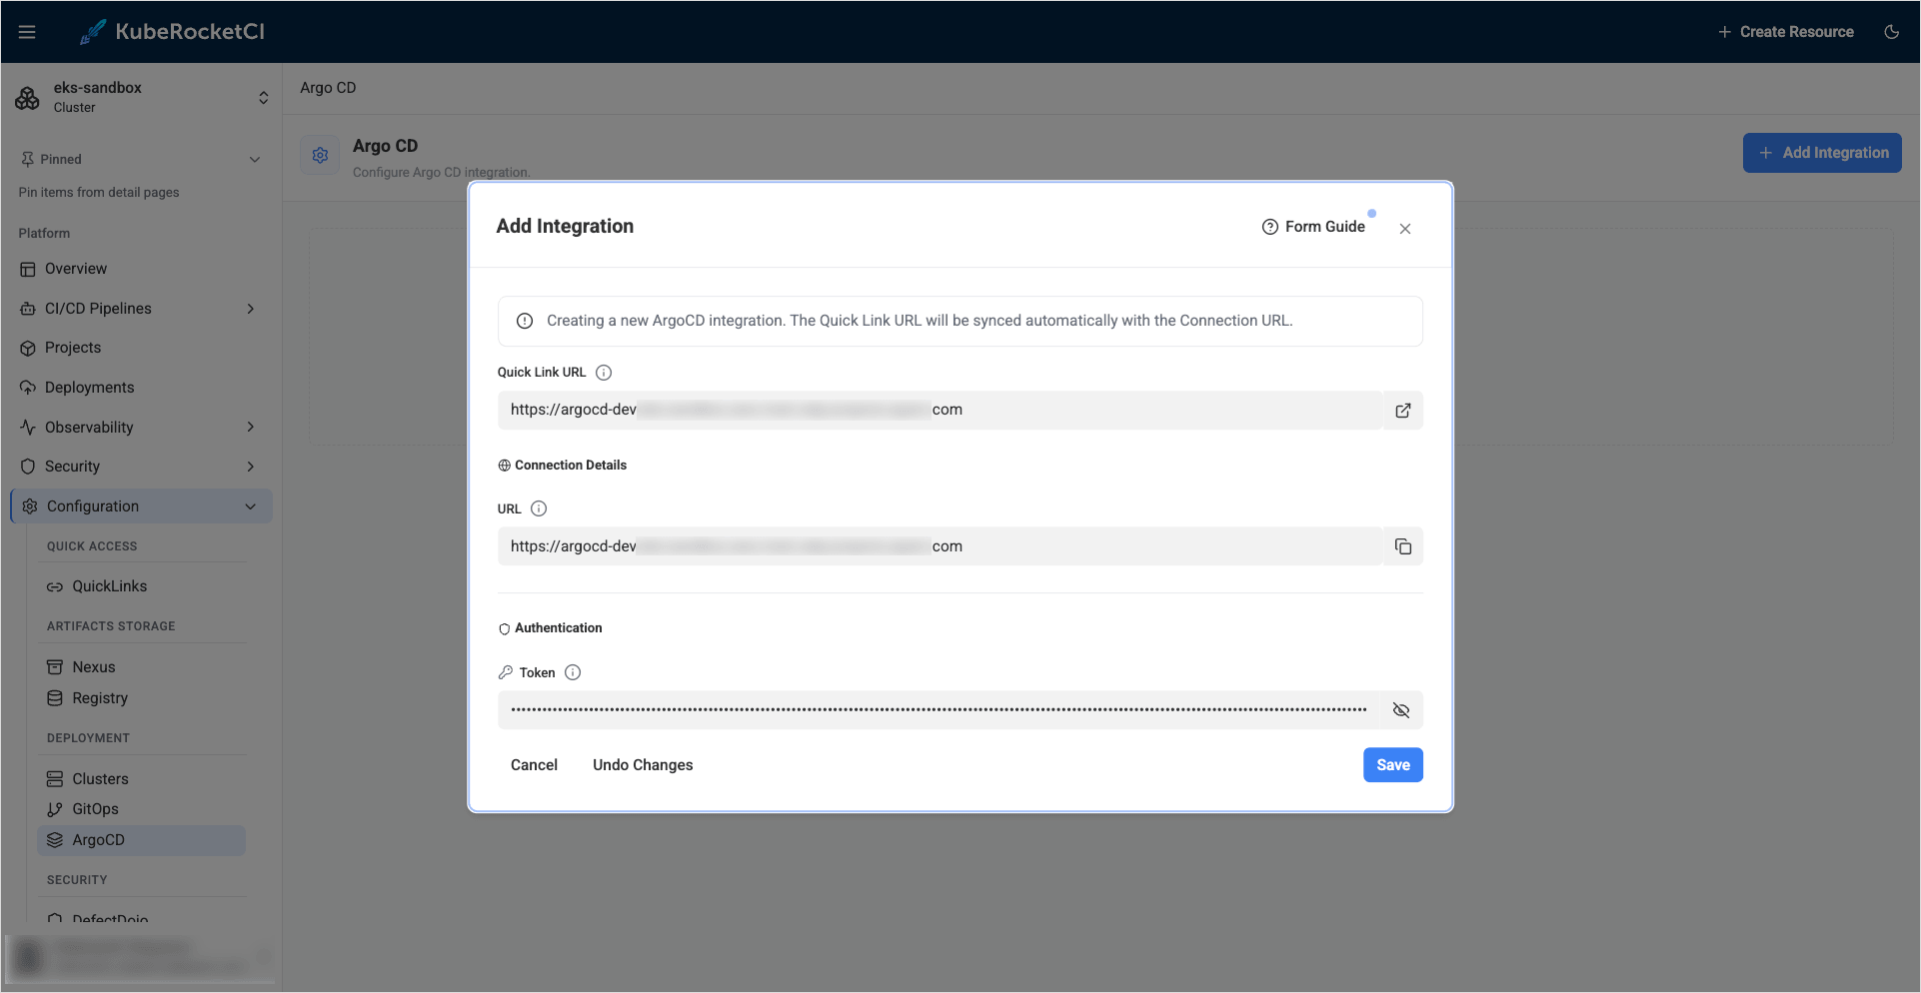Save the Argo CD integration

[1393, 765]
